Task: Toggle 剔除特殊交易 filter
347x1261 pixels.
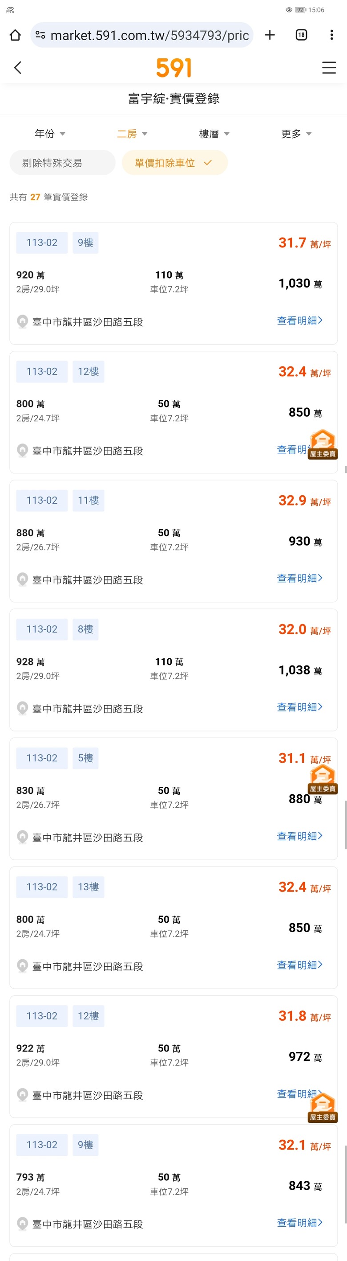Action: tap(63, 163)
